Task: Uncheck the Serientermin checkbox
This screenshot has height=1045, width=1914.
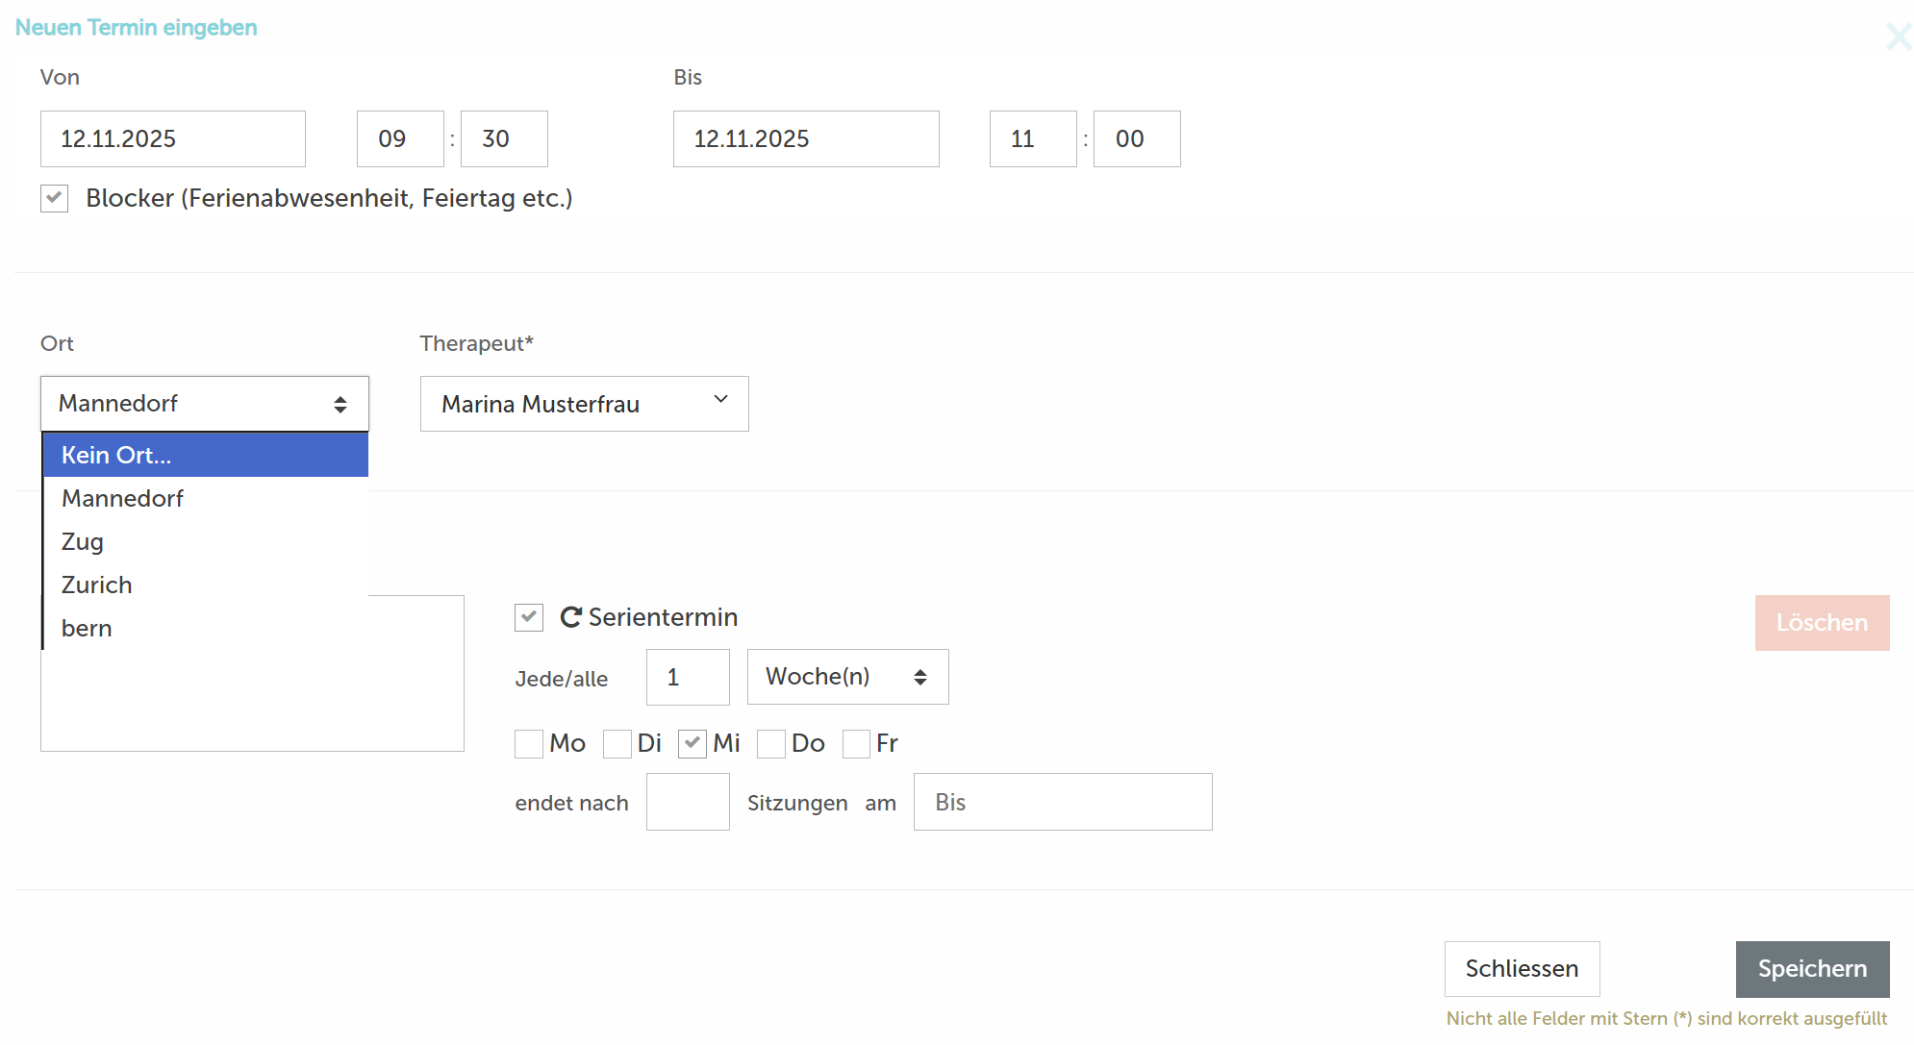Action: tap(529, 617)
